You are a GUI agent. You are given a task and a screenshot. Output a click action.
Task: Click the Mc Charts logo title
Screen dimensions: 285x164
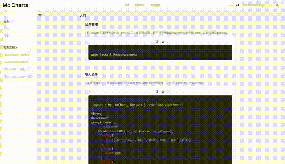(x=16, y=5)
